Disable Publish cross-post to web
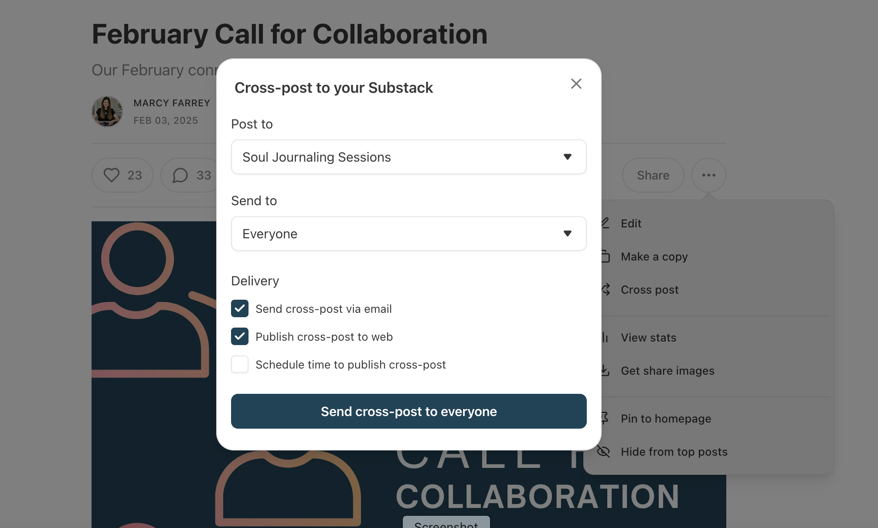878x528 pixels. pyautogui.click(x=239, y=336)
